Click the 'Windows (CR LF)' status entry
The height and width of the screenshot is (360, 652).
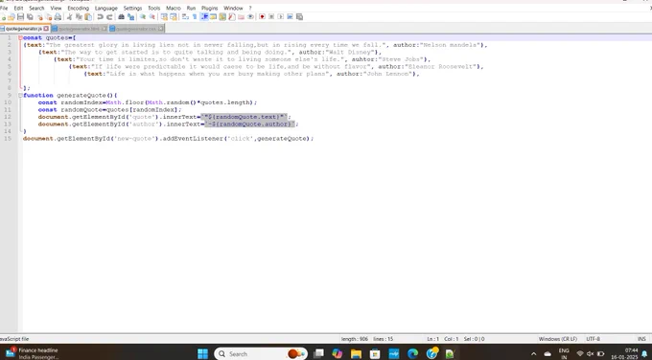(558, 339)
